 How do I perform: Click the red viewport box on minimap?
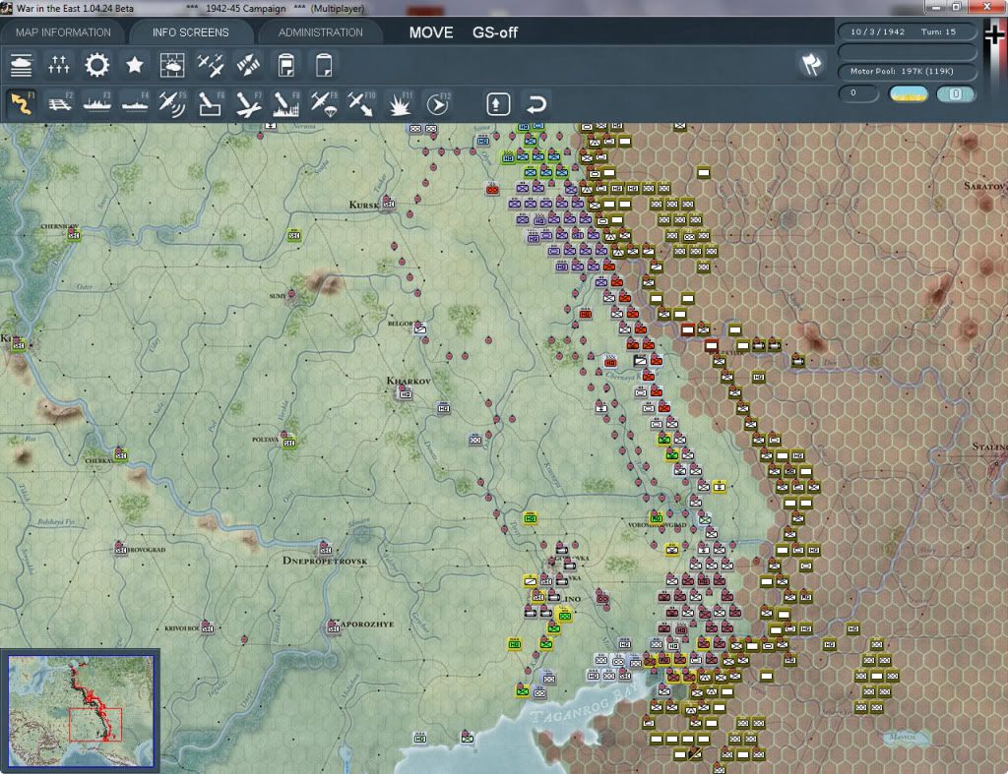[95, 725]
